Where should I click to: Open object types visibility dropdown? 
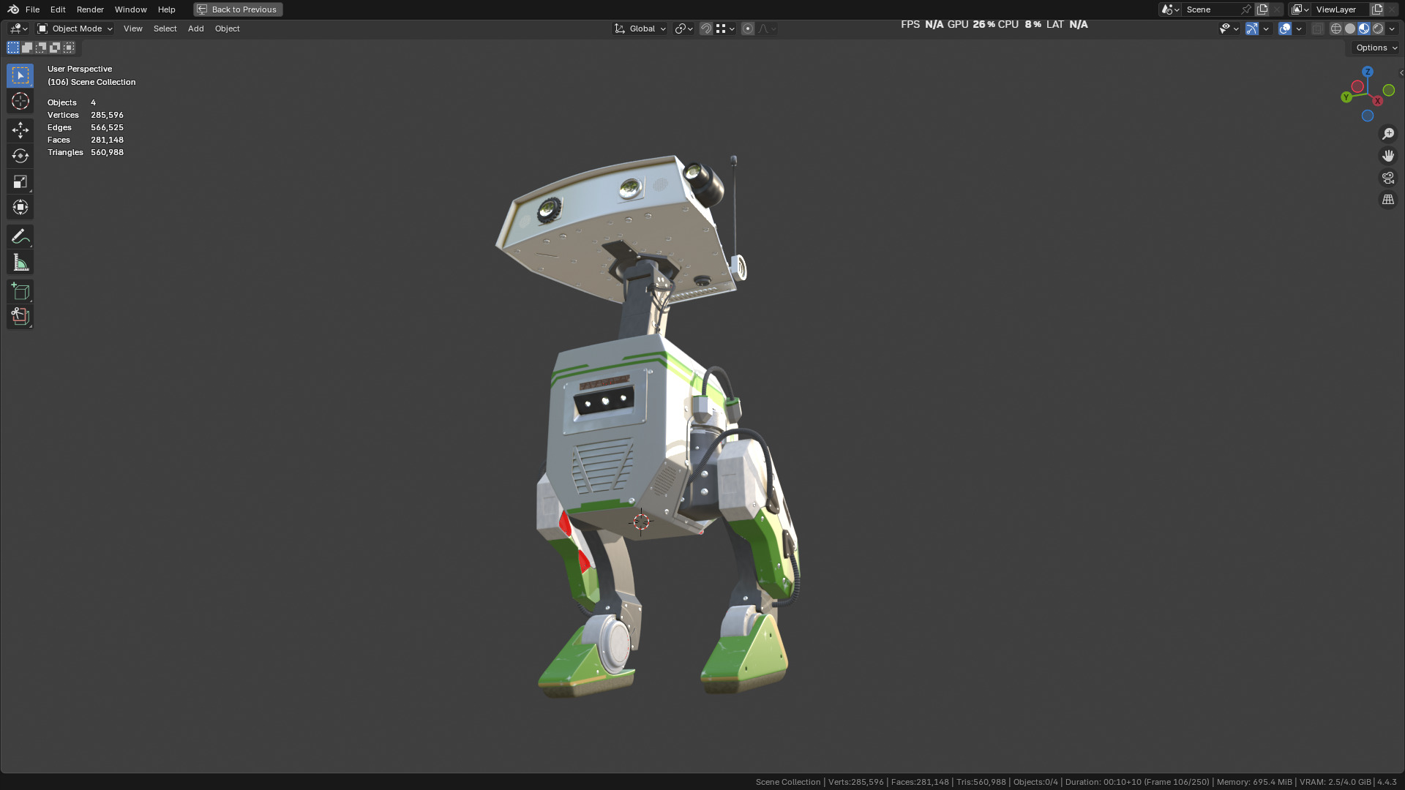(1229, 29)
